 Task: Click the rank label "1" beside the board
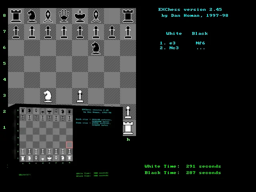click(x=4, y=127)
